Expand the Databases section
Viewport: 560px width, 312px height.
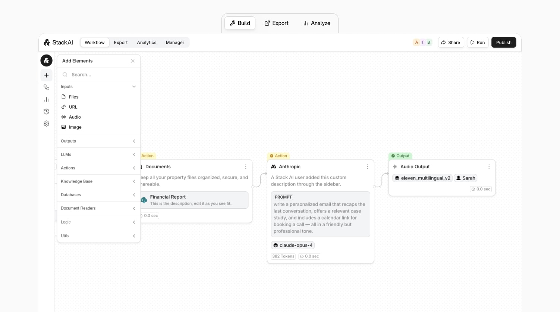[x=99, y=195]
